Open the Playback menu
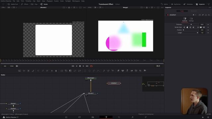This screenshot has height=119, width=212. [50, 1]
